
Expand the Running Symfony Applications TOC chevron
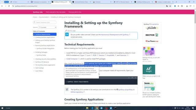point(34,46)
